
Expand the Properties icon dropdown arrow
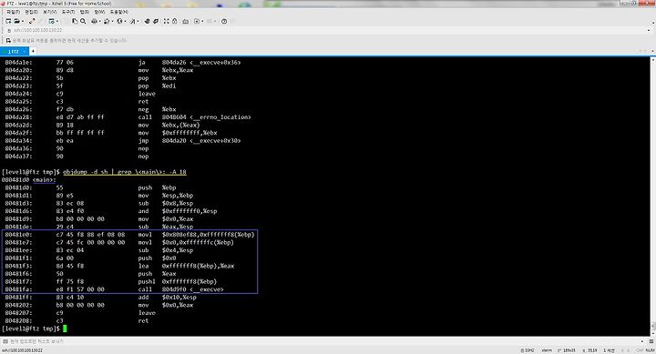pos(56,21)
